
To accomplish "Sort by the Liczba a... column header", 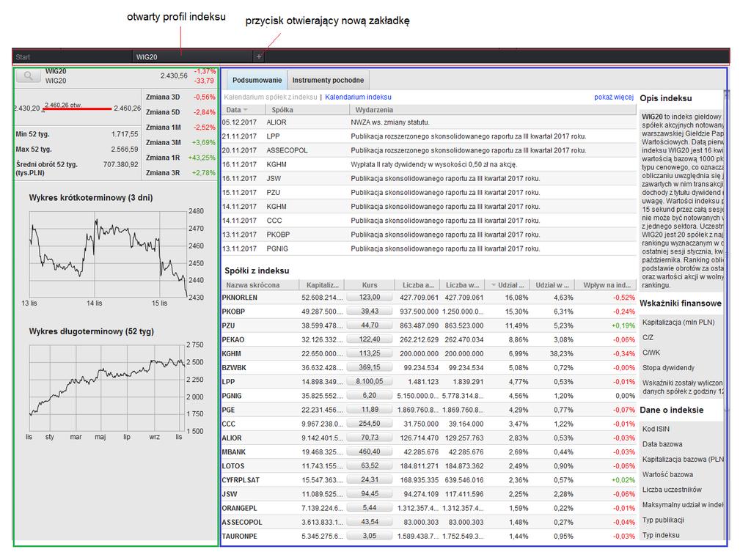I will pyautogui.click(x=417, y=285).
